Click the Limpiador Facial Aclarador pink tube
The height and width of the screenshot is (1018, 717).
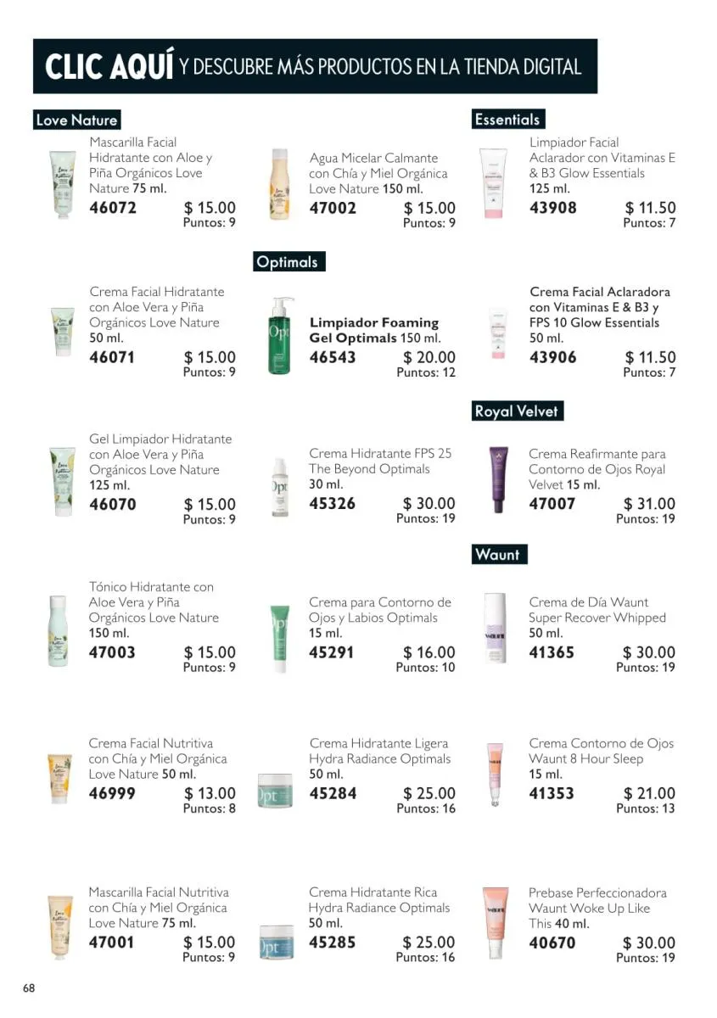click(493, 183)
